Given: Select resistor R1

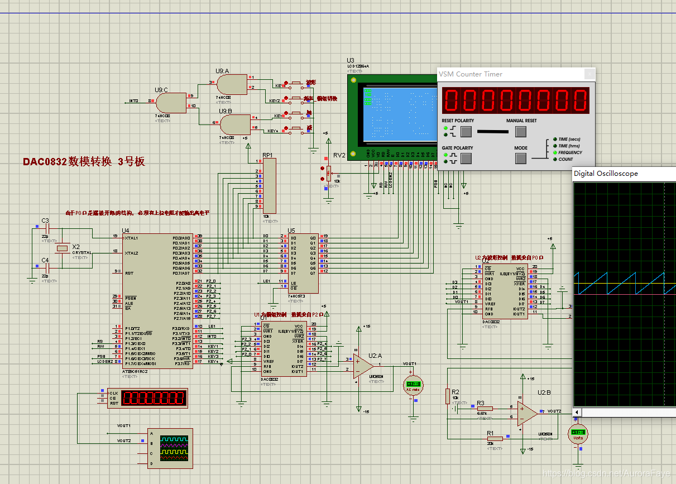Looking at the screenshot, I should point(495,438).
